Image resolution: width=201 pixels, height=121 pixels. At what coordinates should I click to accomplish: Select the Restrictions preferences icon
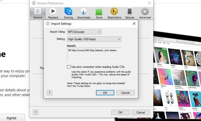114,13
